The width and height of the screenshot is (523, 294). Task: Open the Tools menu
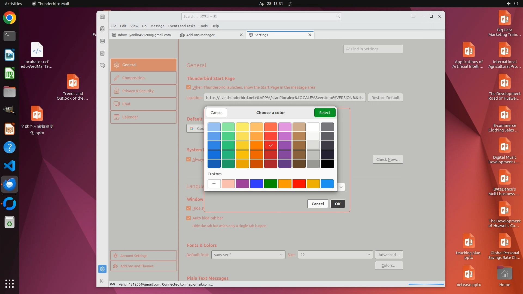203,26
